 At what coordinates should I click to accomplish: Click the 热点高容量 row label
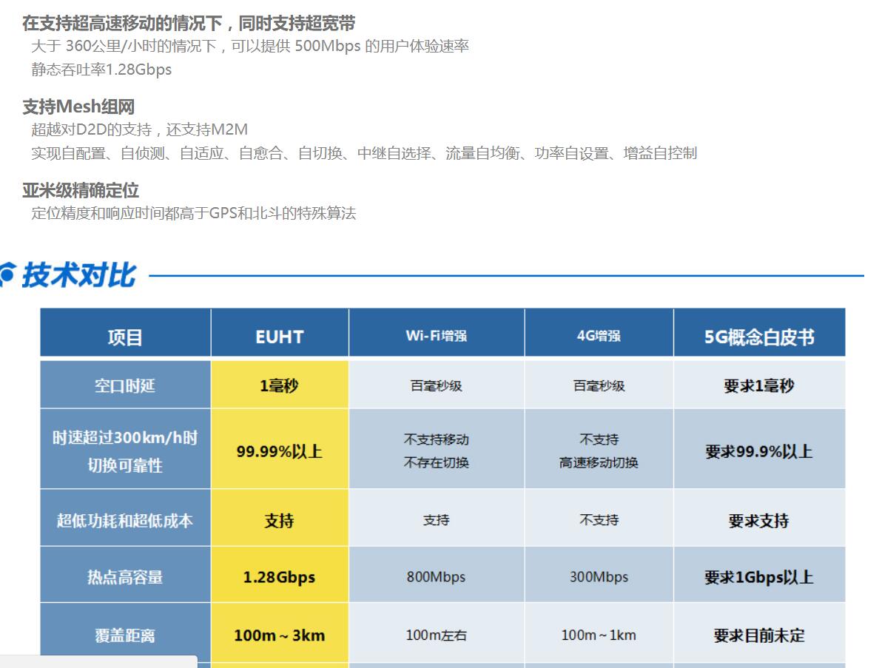click(x=125, y=577)
